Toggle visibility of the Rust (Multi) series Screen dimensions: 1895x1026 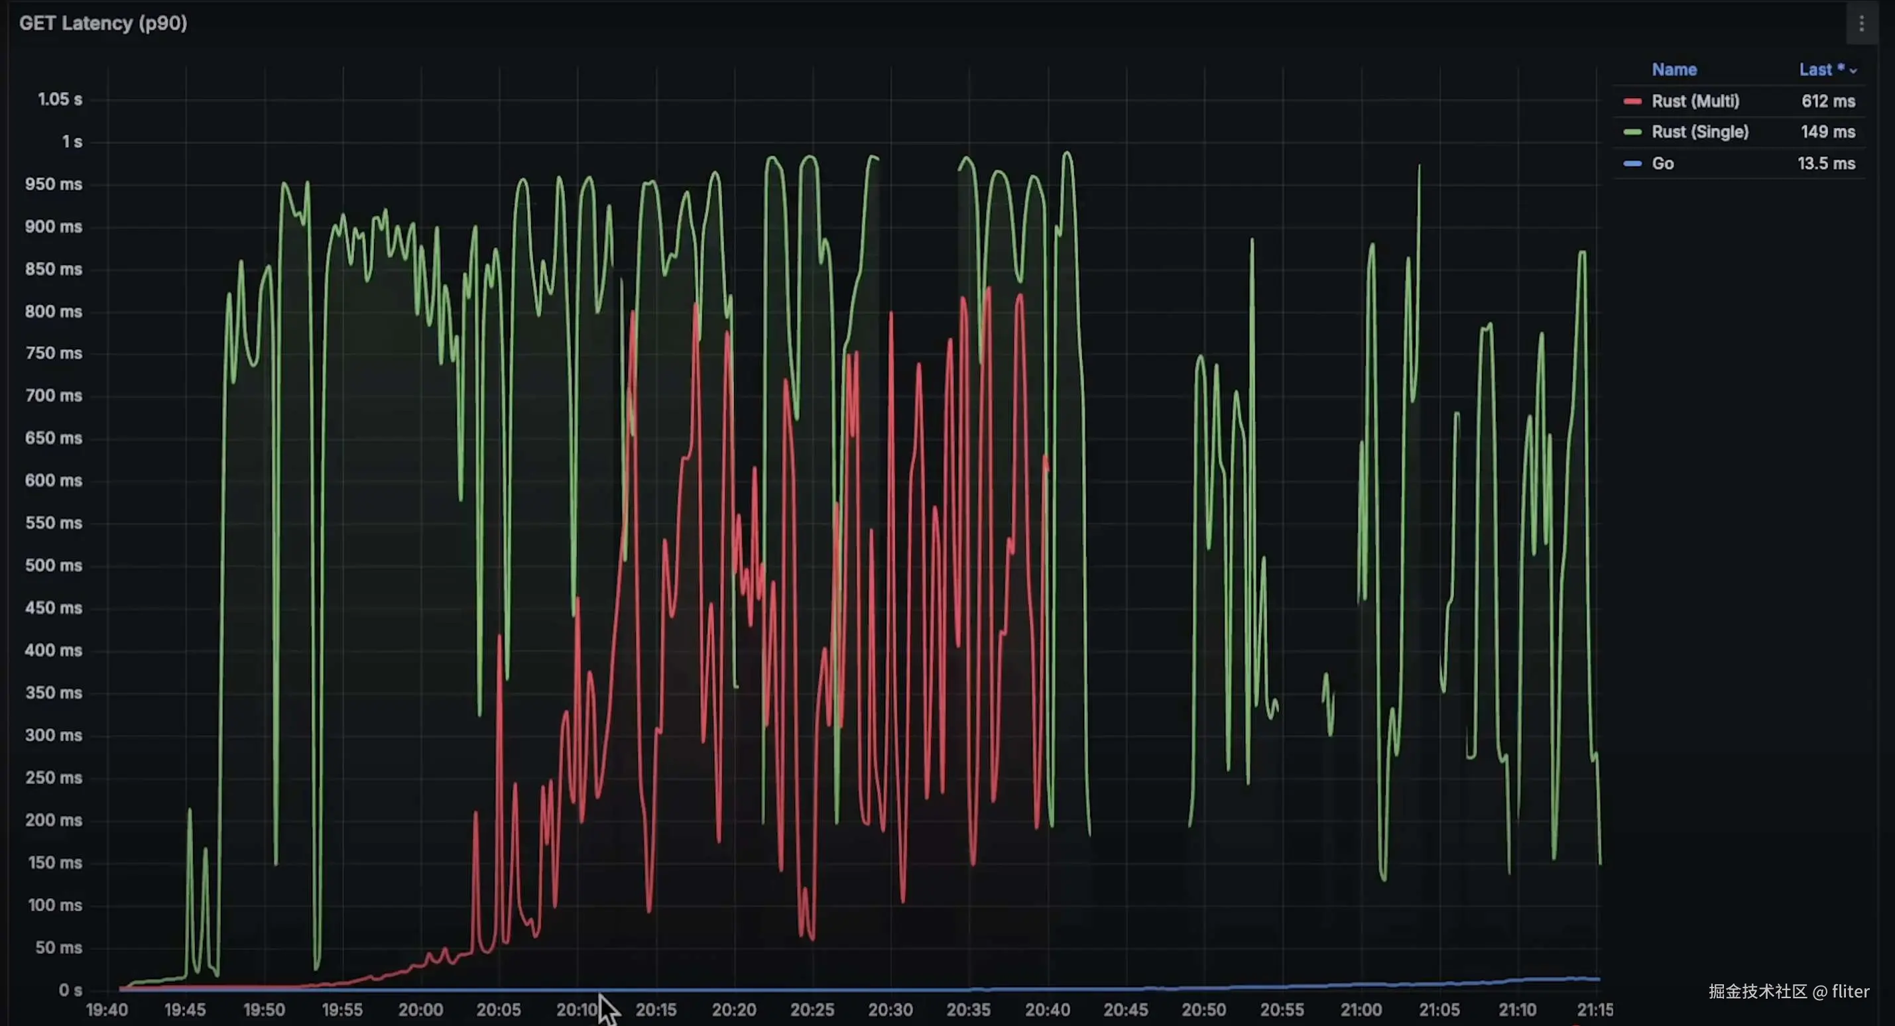click(1695, 101)
